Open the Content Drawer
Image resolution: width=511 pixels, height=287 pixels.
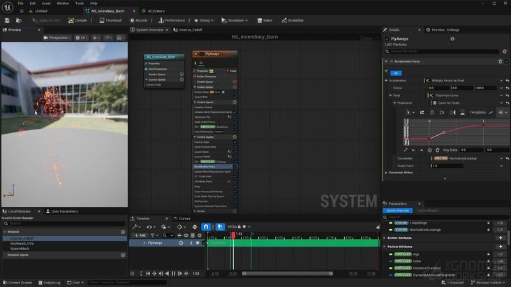[x=17, y=282]
